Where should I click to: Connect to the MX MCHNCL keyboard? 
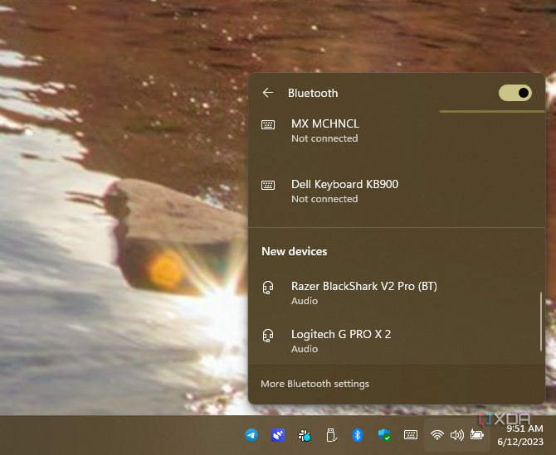click(x=324, y=130)
